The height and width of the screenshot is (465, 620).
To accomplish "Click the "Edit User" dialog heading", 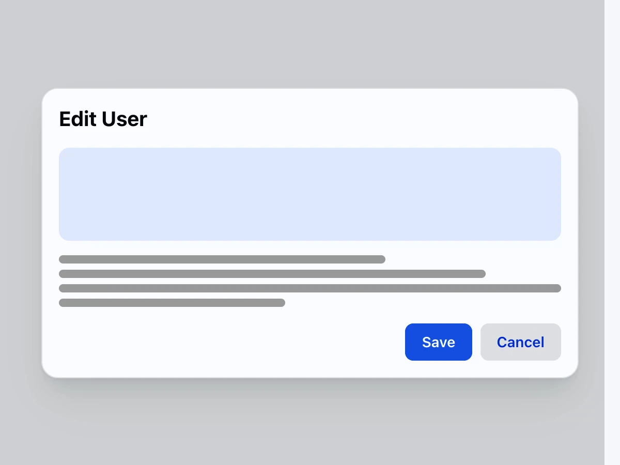I will (x=103, y=119).
